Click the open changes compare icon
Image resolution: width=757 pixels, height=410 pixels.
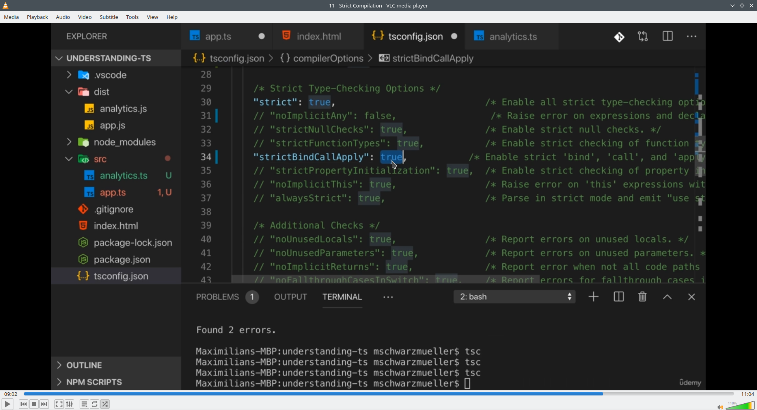(x=643, y=37)
